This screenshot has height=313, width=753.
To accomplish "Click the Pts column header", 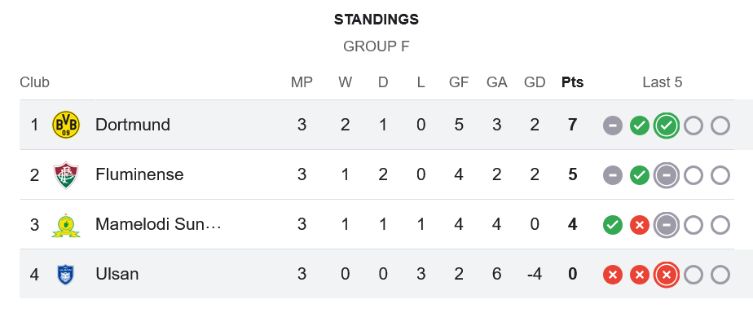I will point(572,82).
